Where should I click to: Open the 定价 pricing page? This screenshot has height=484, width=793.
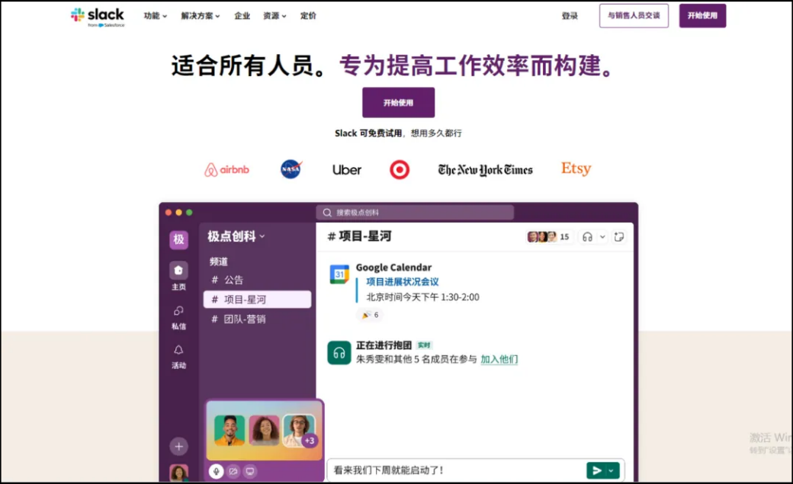tap(308, 16)
